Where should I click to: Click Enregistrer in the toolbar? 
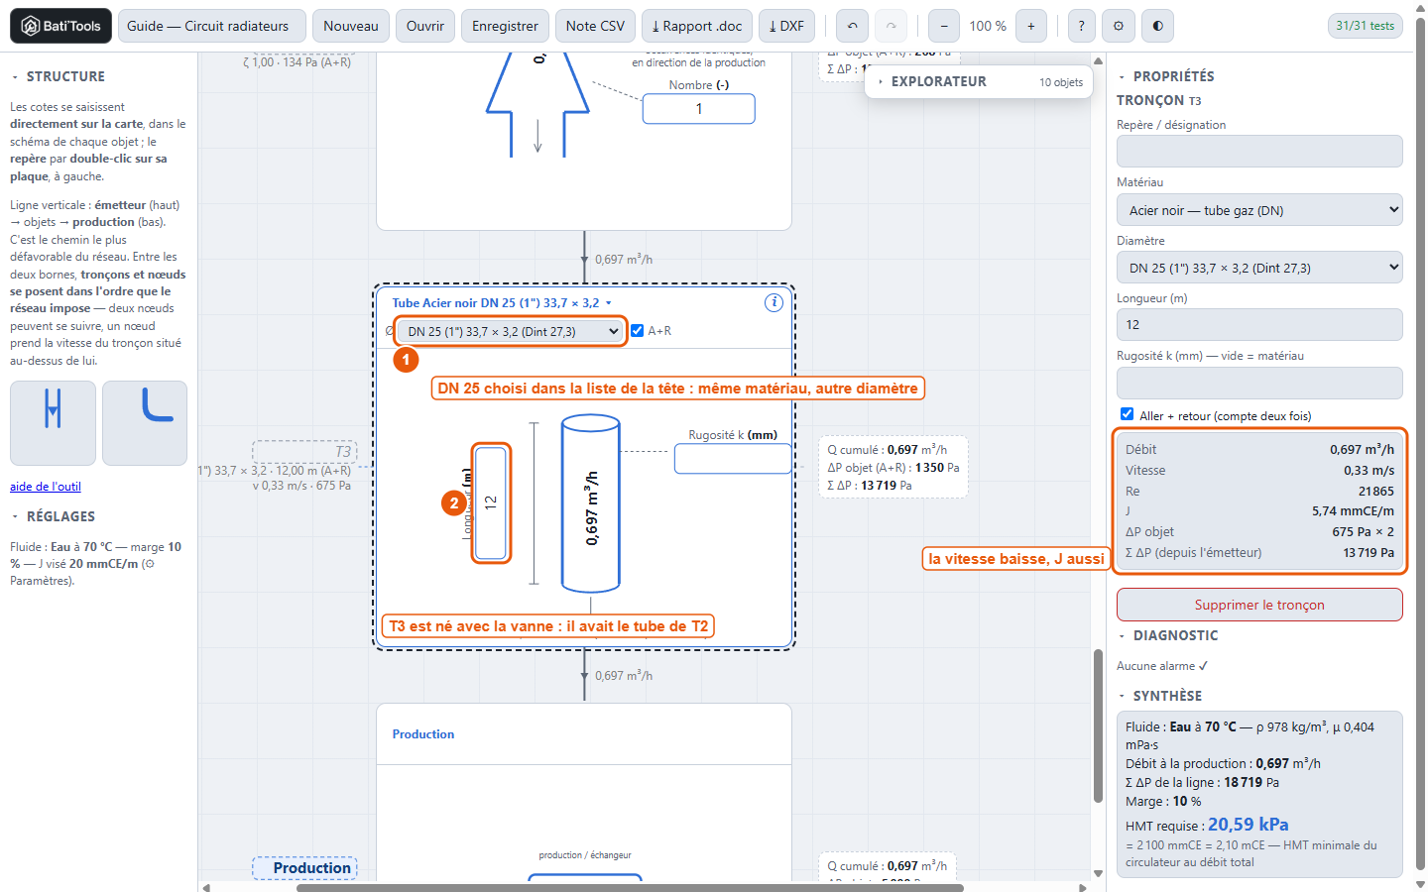pos(505,26)
